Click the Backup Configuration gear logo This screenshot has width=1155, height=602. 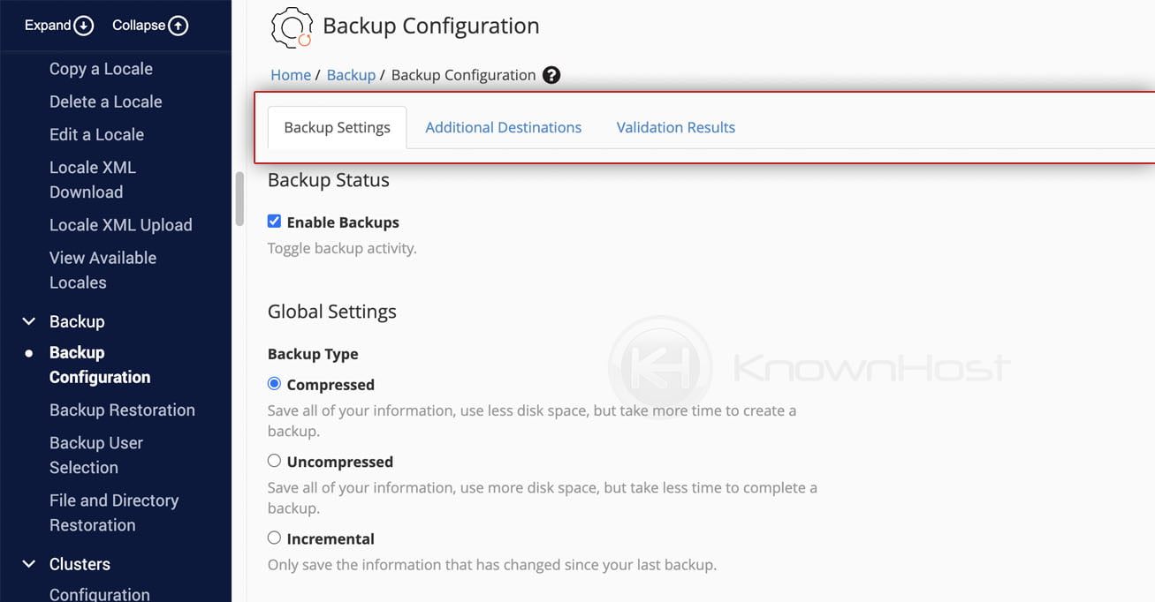point(290,26)
